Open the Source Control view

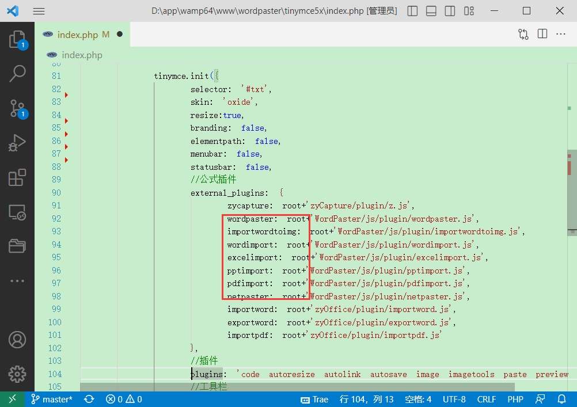click(x=17, y=108)
